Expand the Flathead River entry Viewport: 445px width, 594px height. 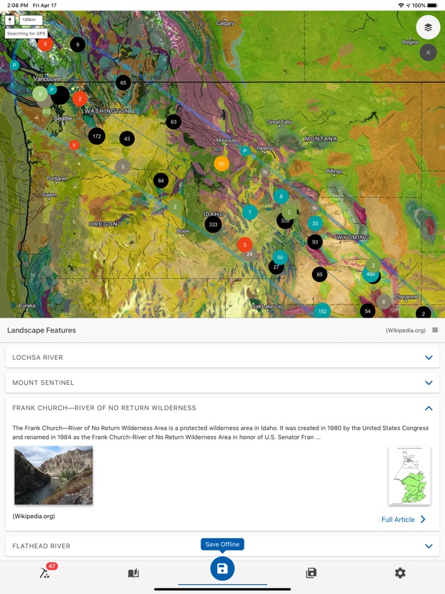[222, 546]
